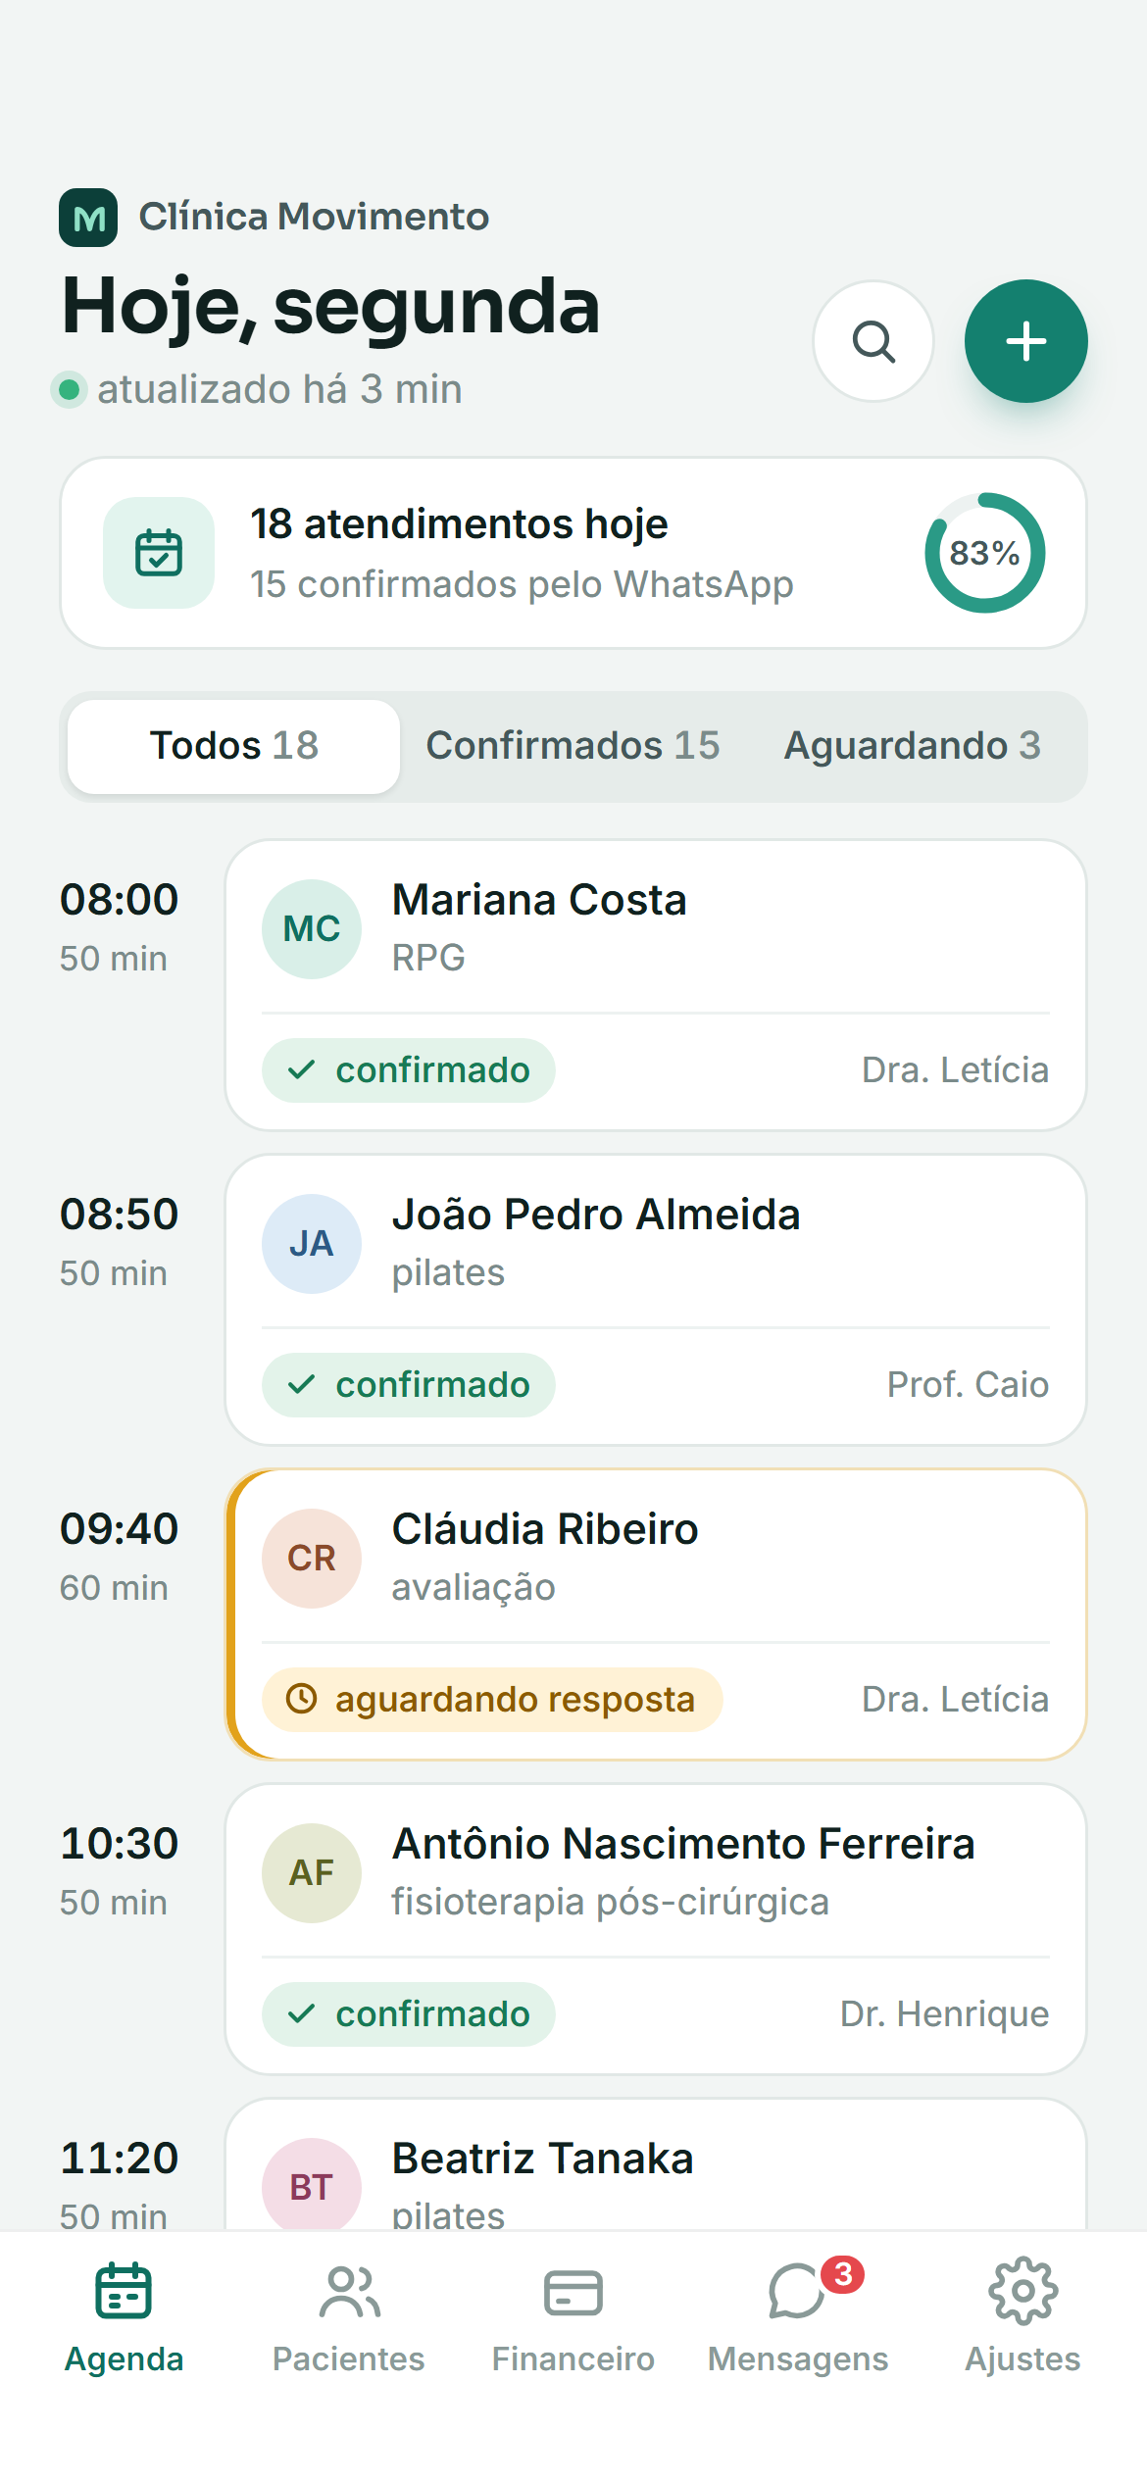
Task: Switch to Aguardando 3 filter
Action: 912,746
